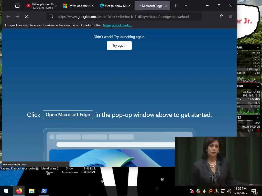Viewport: 262px width, 196px height.
Task: Click the 192.168.16.2 IP address text
Action: coord(251,95)
